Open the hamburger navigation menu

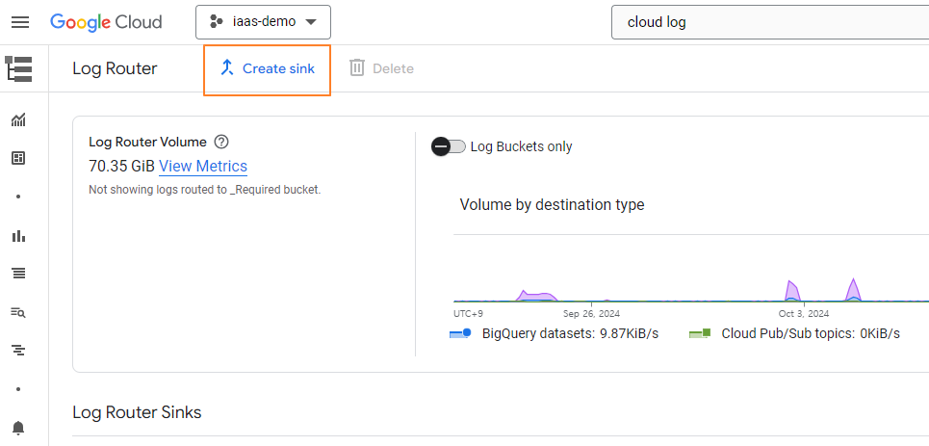pyautogui.click(x=20, y=22)
